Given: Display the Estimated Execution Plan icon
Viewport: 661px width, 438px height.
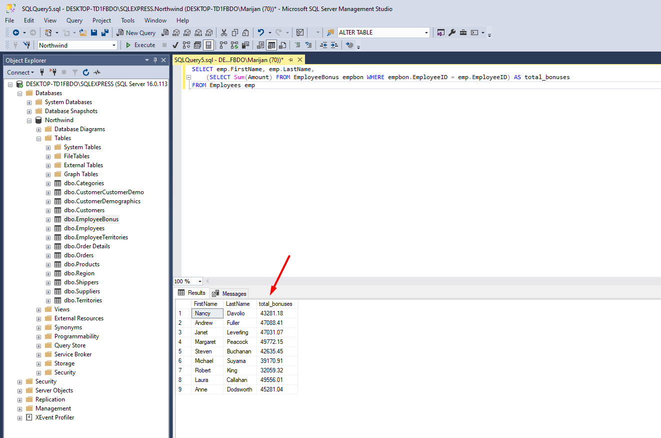Looking at the screenshot, I should click(186, 45).
